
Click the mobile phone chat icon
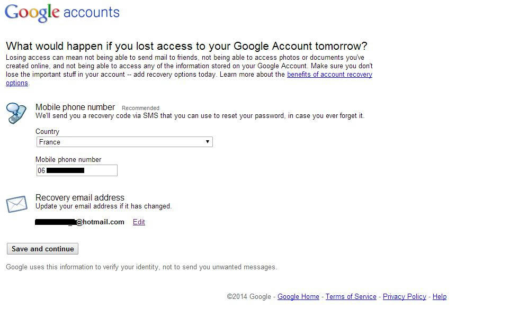point(16,113)
